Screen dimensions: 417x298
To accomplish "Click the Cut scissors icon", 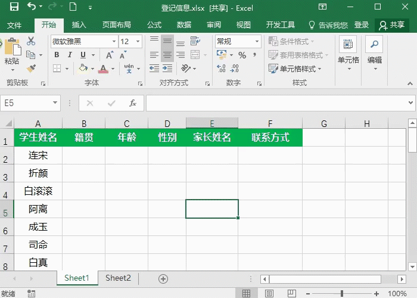I will 31,42.
